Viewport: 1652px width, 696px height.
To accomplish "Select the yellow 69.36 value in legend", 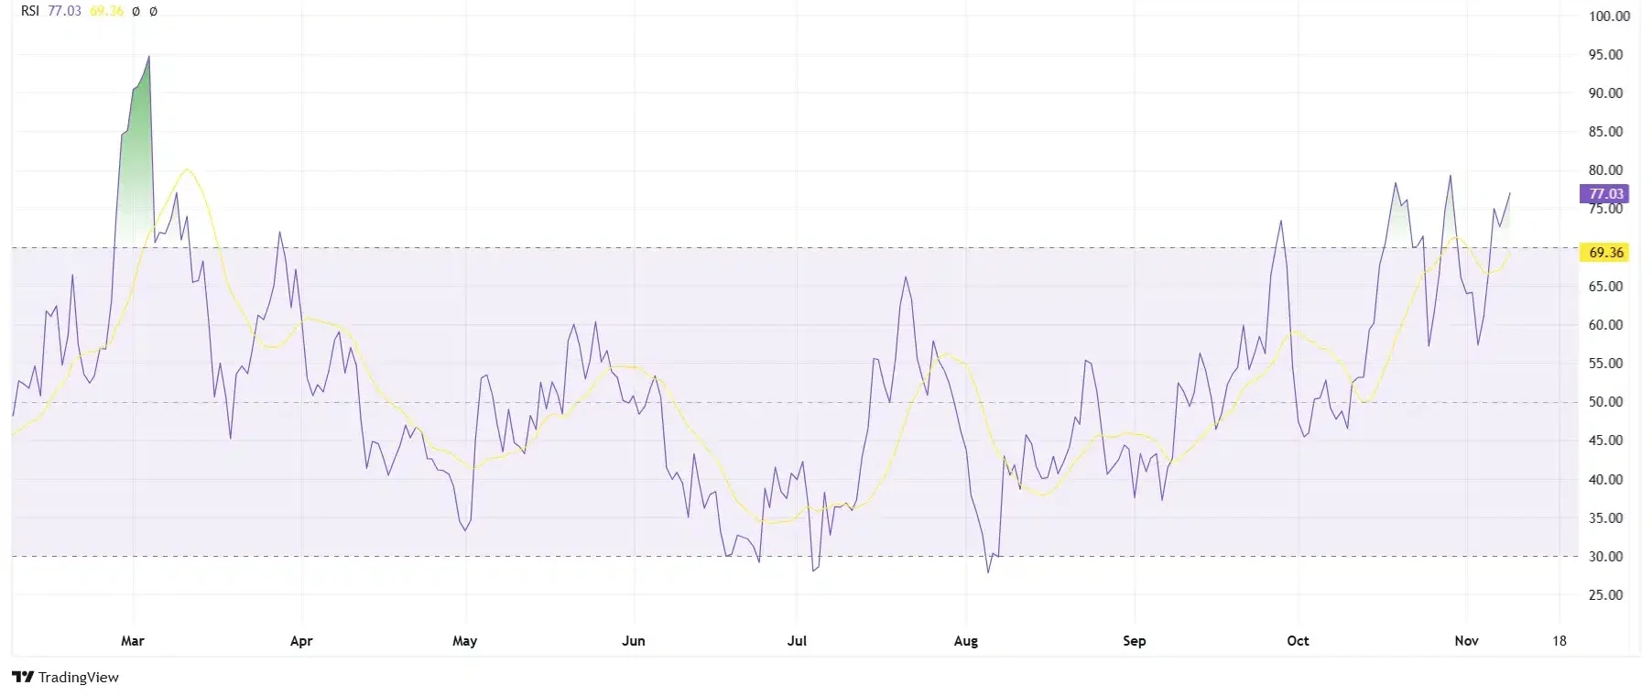I will click(106, 11).
